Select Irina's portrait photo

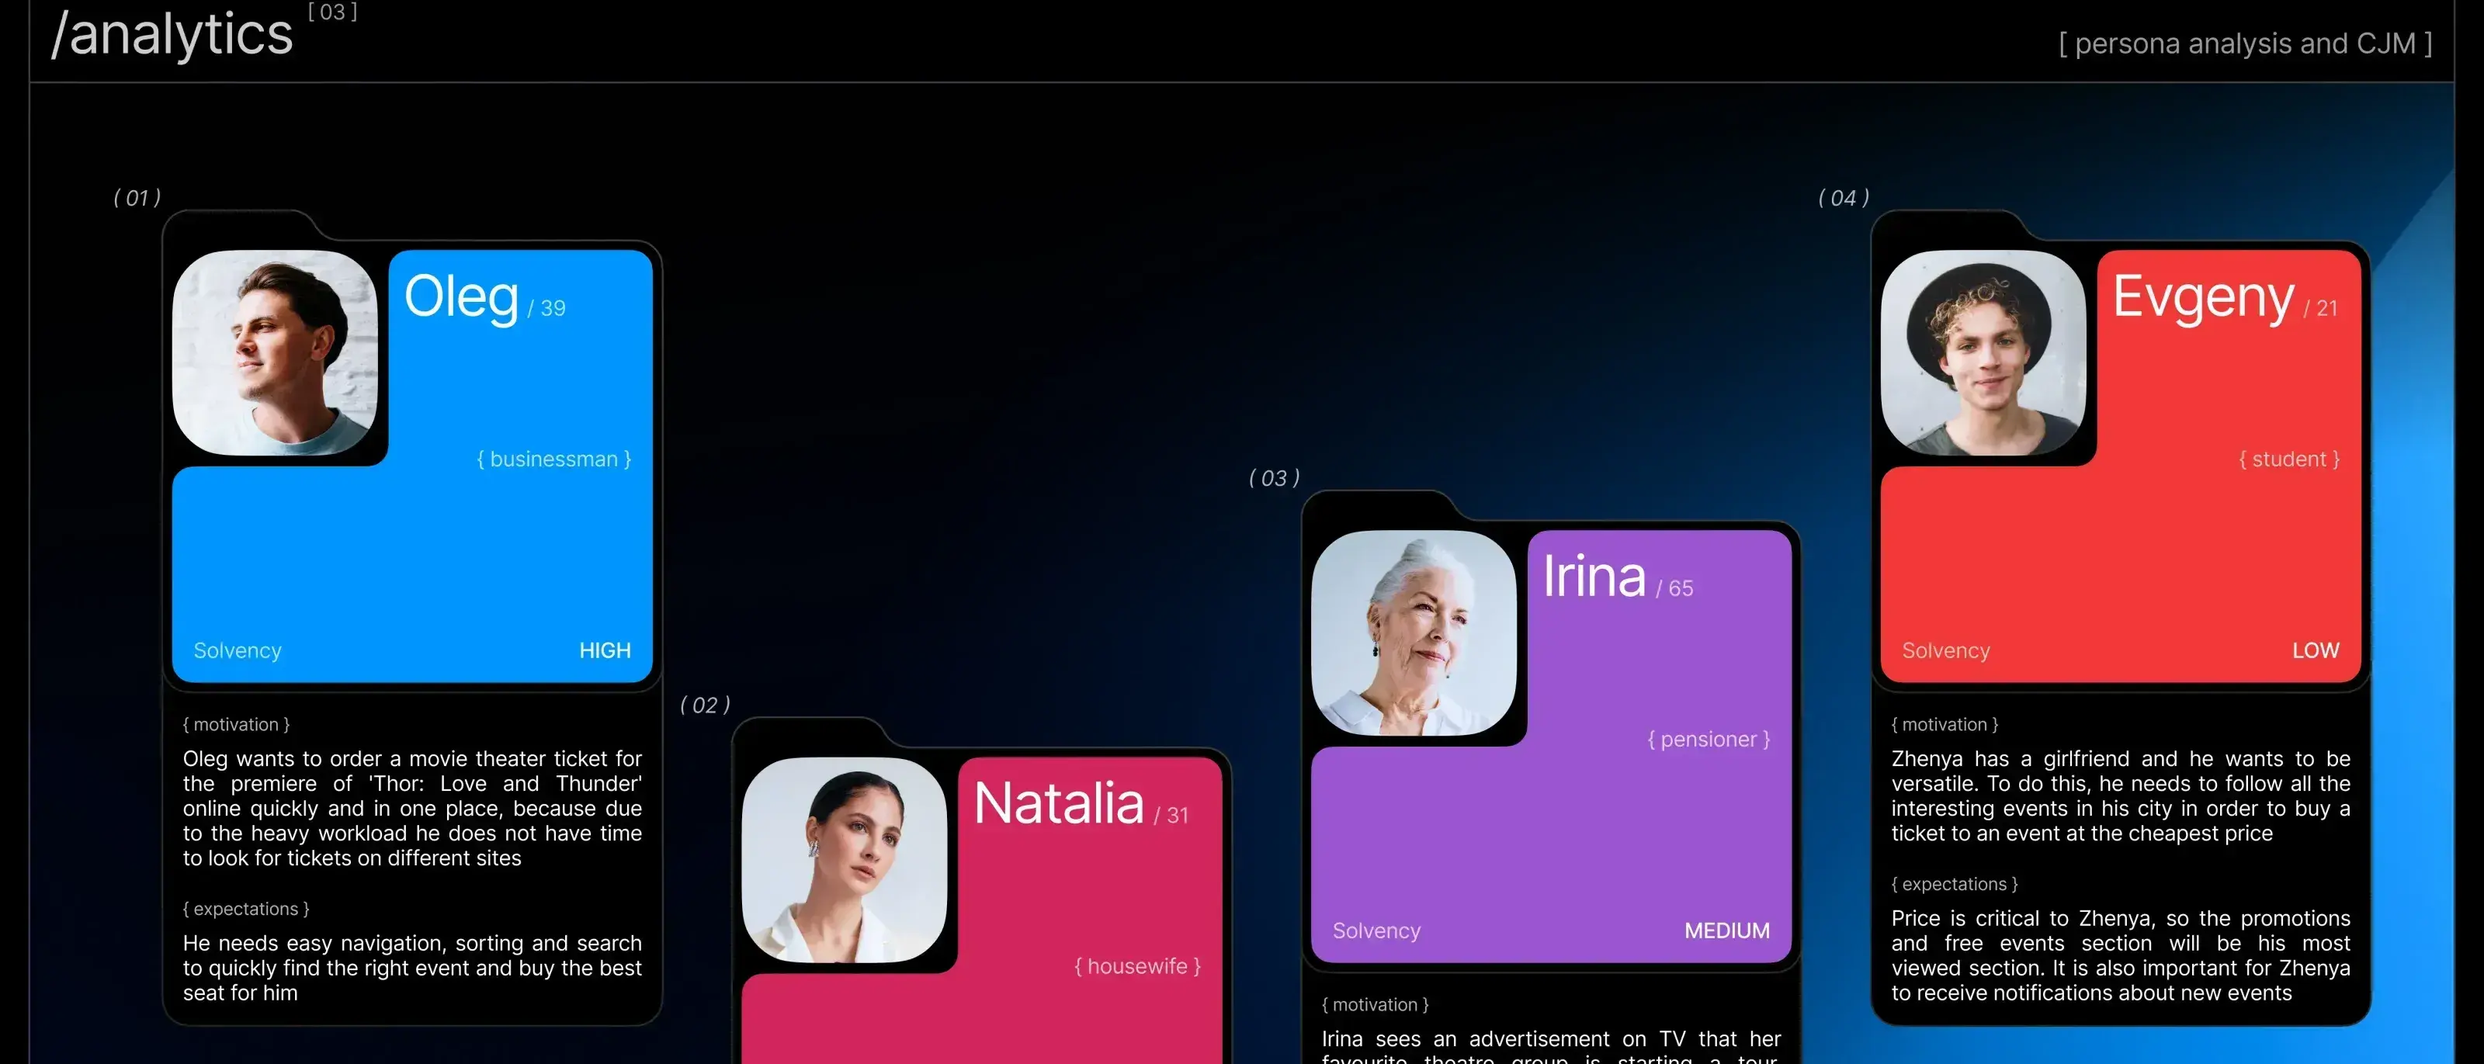1414,633
